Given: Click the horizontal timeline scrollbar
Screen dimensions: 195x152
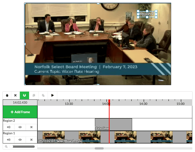Looking at the screenshot, I should pyautogui.click(x=99, y=148).
